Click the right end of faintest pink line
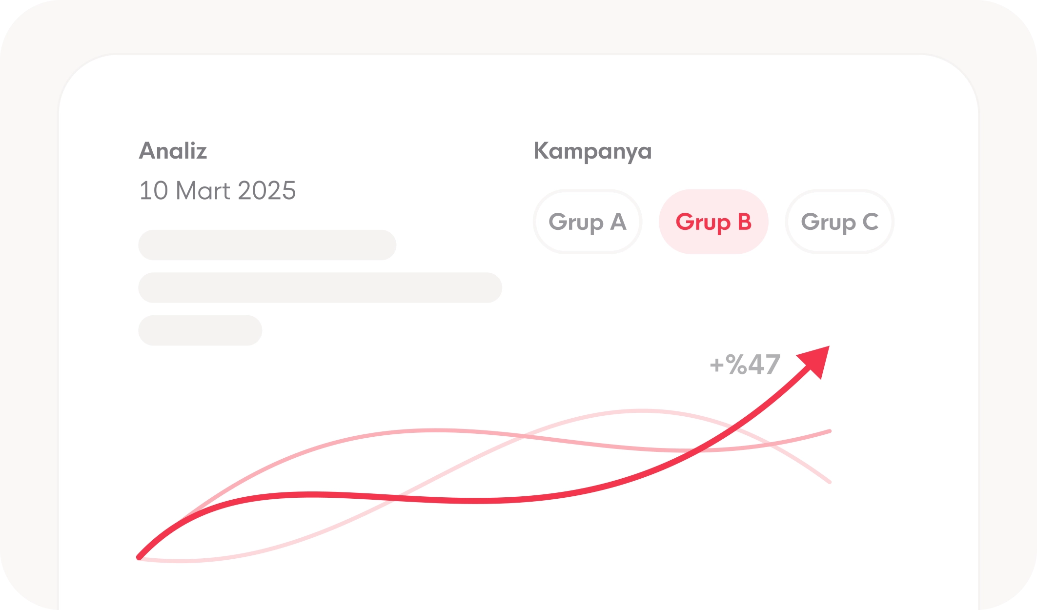Screen dimensions: 1037x610 [x=829, y=482]
